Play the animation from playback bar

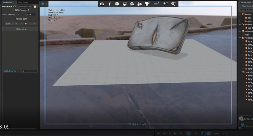170,133
